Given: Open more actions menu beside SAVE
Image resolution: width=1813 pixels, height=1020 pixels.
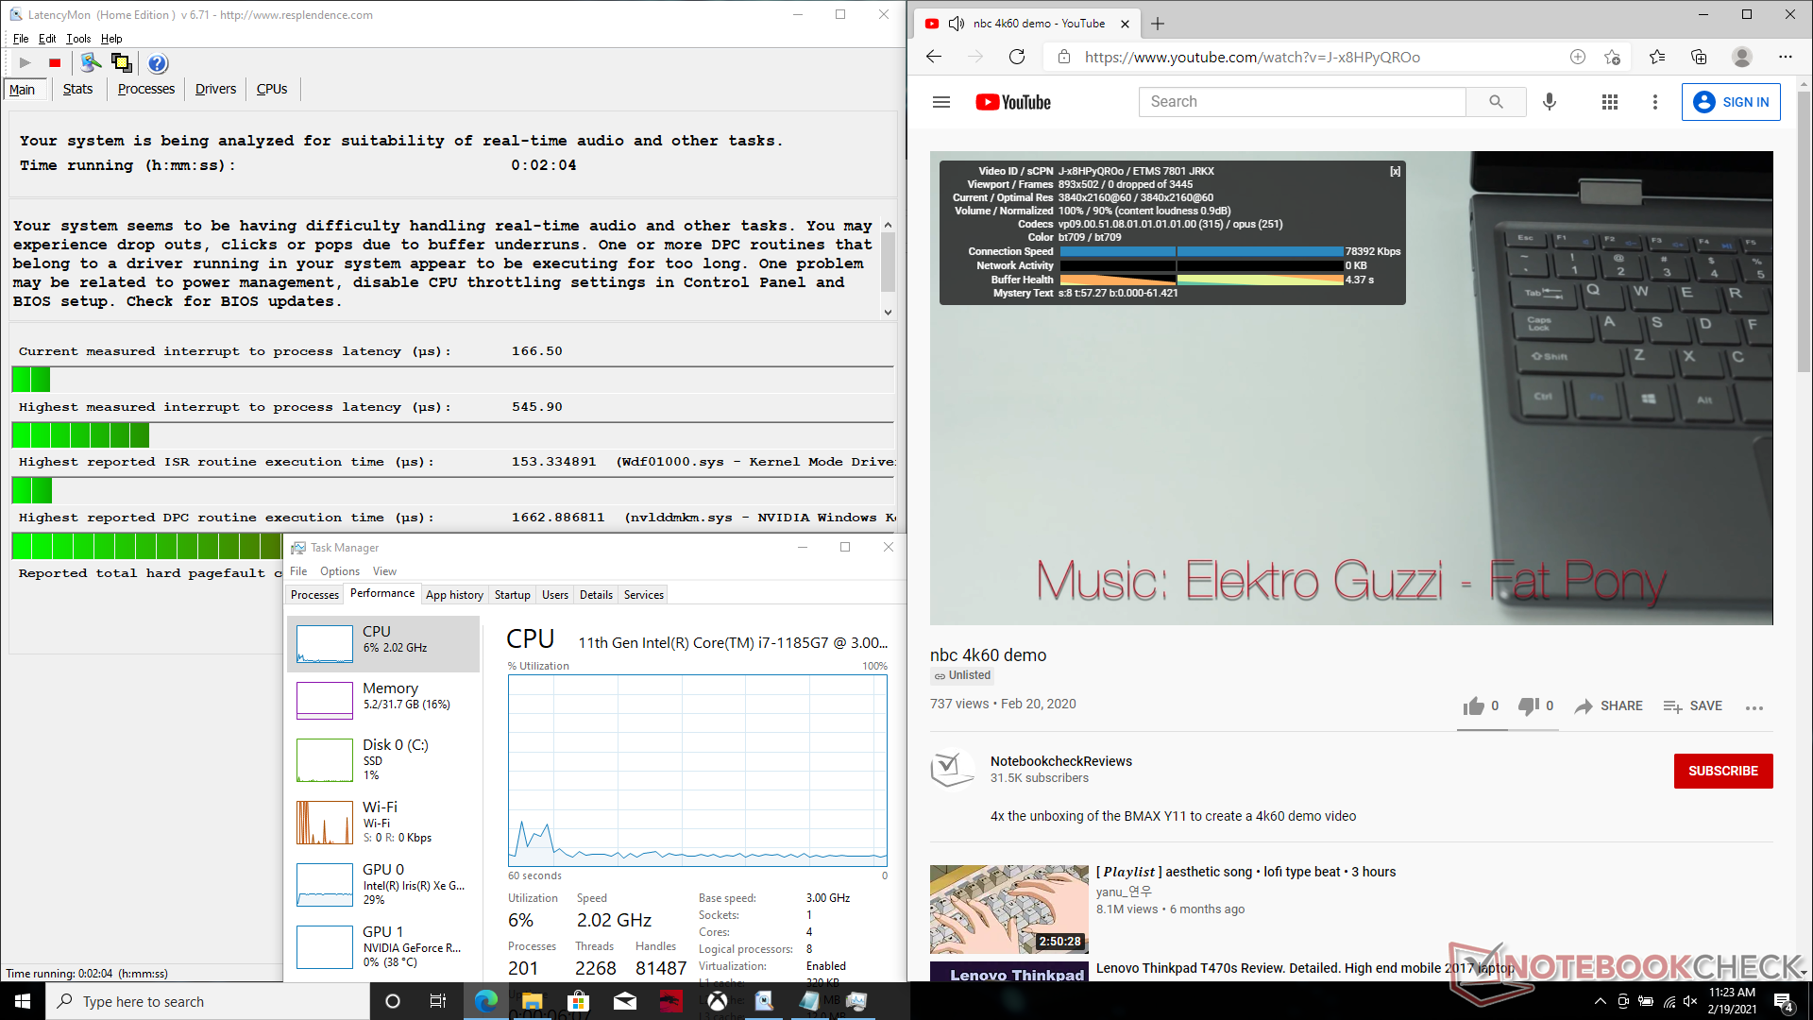Looking at the screenshot, I should tap(1754, 707).
